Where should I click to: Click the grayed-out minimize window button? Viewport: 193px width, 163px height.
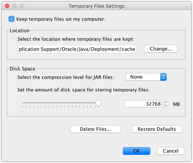pyautogui.click(x=14, y=6)
